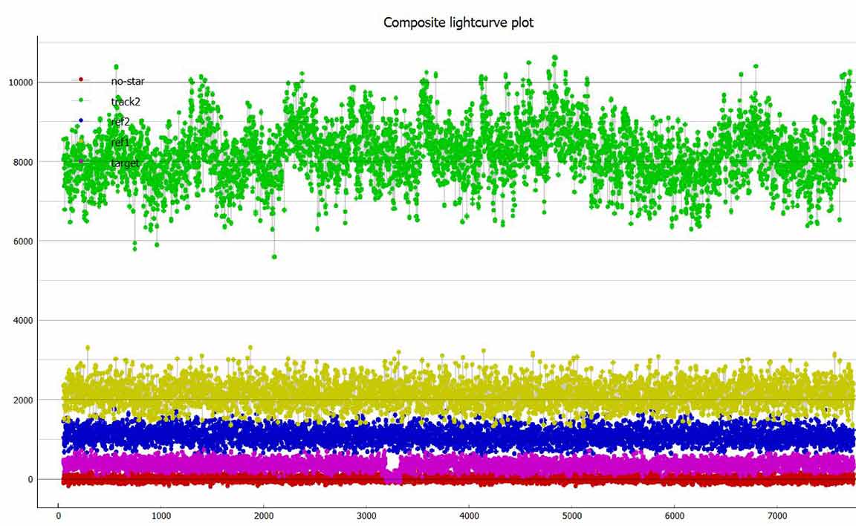The width and height of the screenshot is (856, 526).
Task: Click the green track2 legend marker
Action: (x=81, y=100)
